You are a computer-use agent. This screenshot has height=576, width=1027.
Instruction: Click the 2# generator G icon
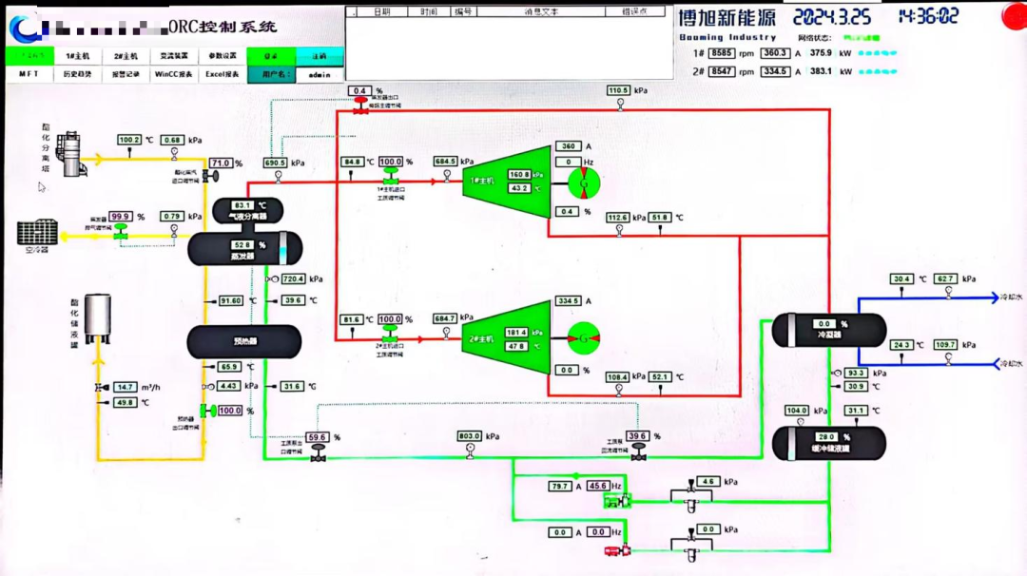point(584,338)
